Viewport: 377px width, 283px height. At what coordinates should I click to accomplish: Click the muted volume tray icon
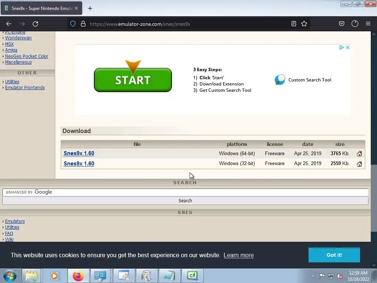(x=340, y=276)
